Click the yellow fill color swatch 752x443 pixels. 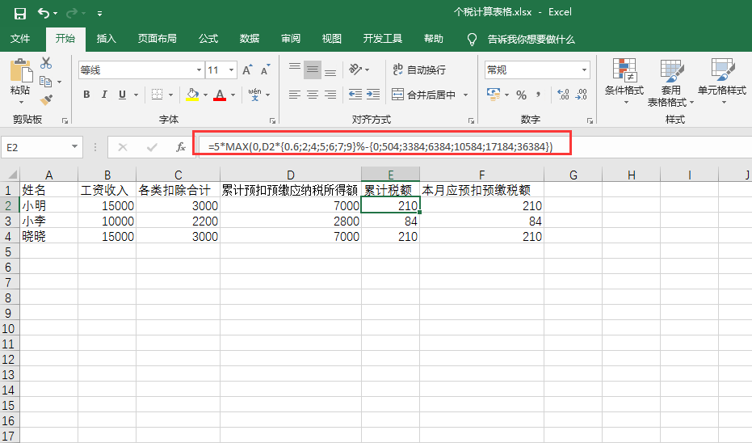coord(192,95)
